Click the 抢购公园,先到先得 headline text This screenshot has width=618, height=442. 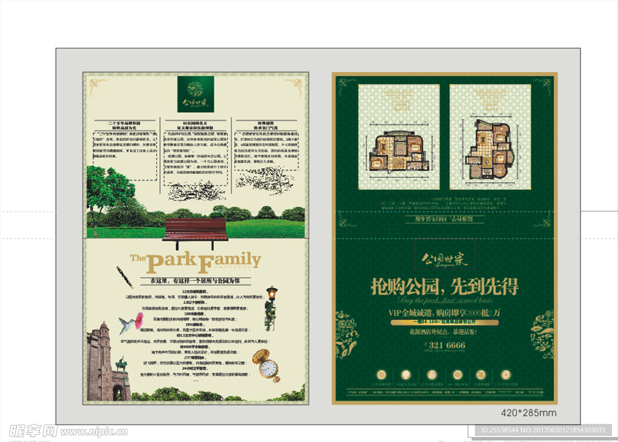click(x=444, y=286)
